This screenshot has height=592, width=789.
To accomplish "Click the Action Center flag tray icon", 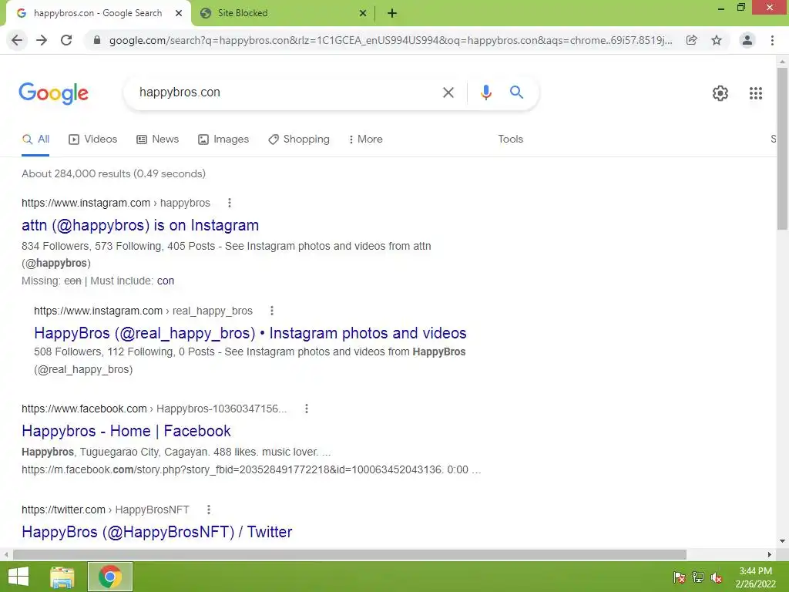I will pyautogui.click(x=680, y=577).
